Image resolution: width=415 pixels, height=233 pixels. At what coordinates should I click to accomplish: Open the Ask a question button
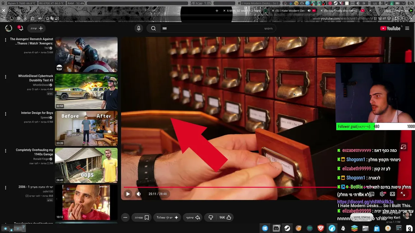(x=168, y=217)
